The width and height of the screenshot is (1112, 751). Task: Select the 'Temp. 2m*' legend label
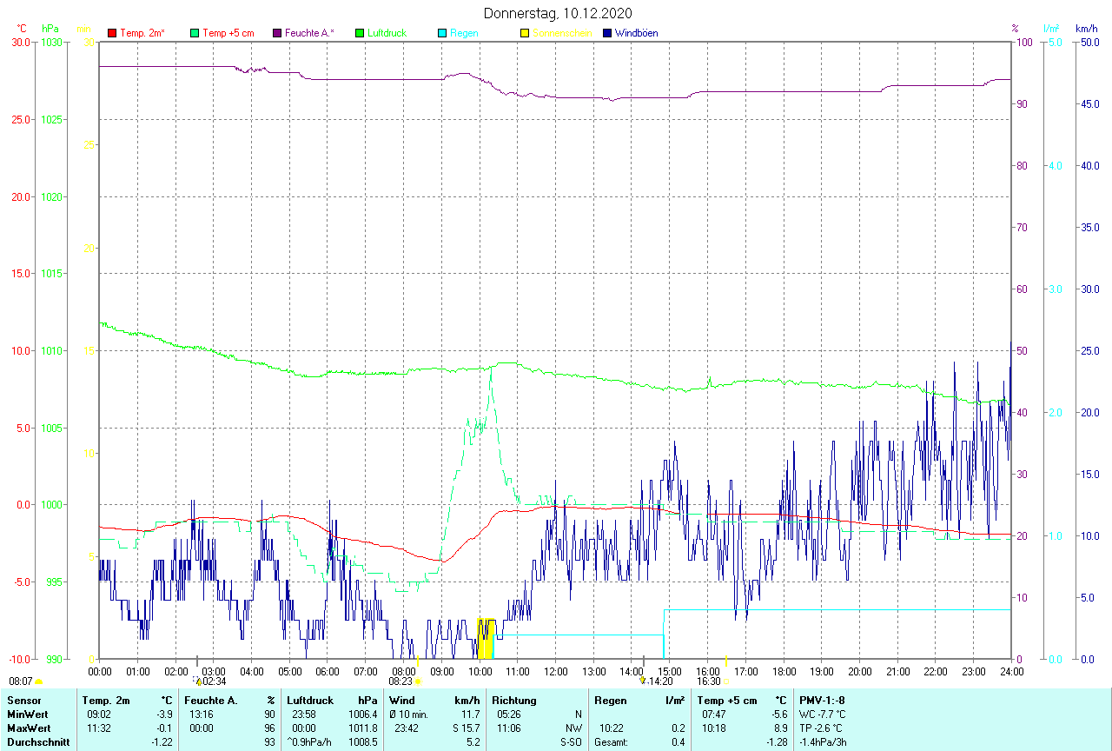[x=142, y=33]
